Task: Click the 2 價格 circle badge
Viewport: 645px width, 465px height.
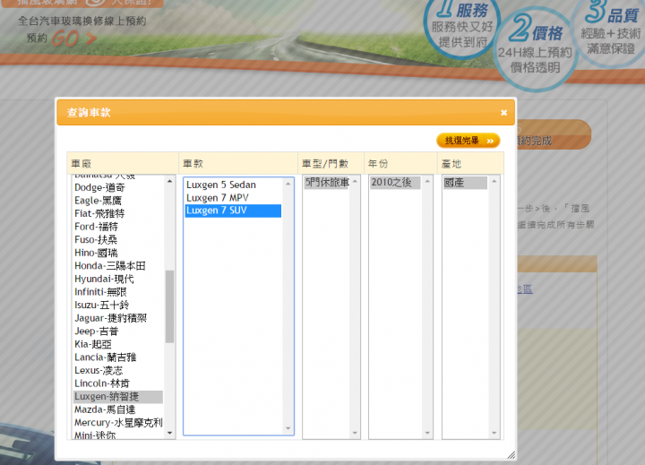Action: tap(535, 49)
